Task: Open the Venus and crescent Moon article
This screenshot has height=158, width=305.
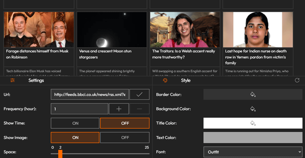Action: tap(105, 54)
